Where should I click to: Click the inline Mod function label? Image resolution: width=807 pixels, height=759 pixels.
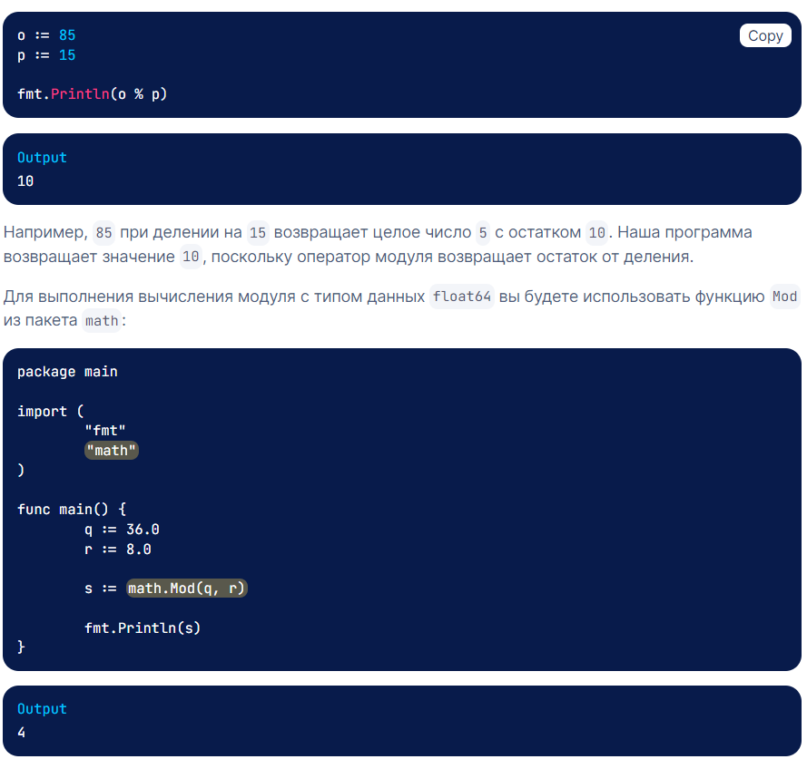coord(783,297)
